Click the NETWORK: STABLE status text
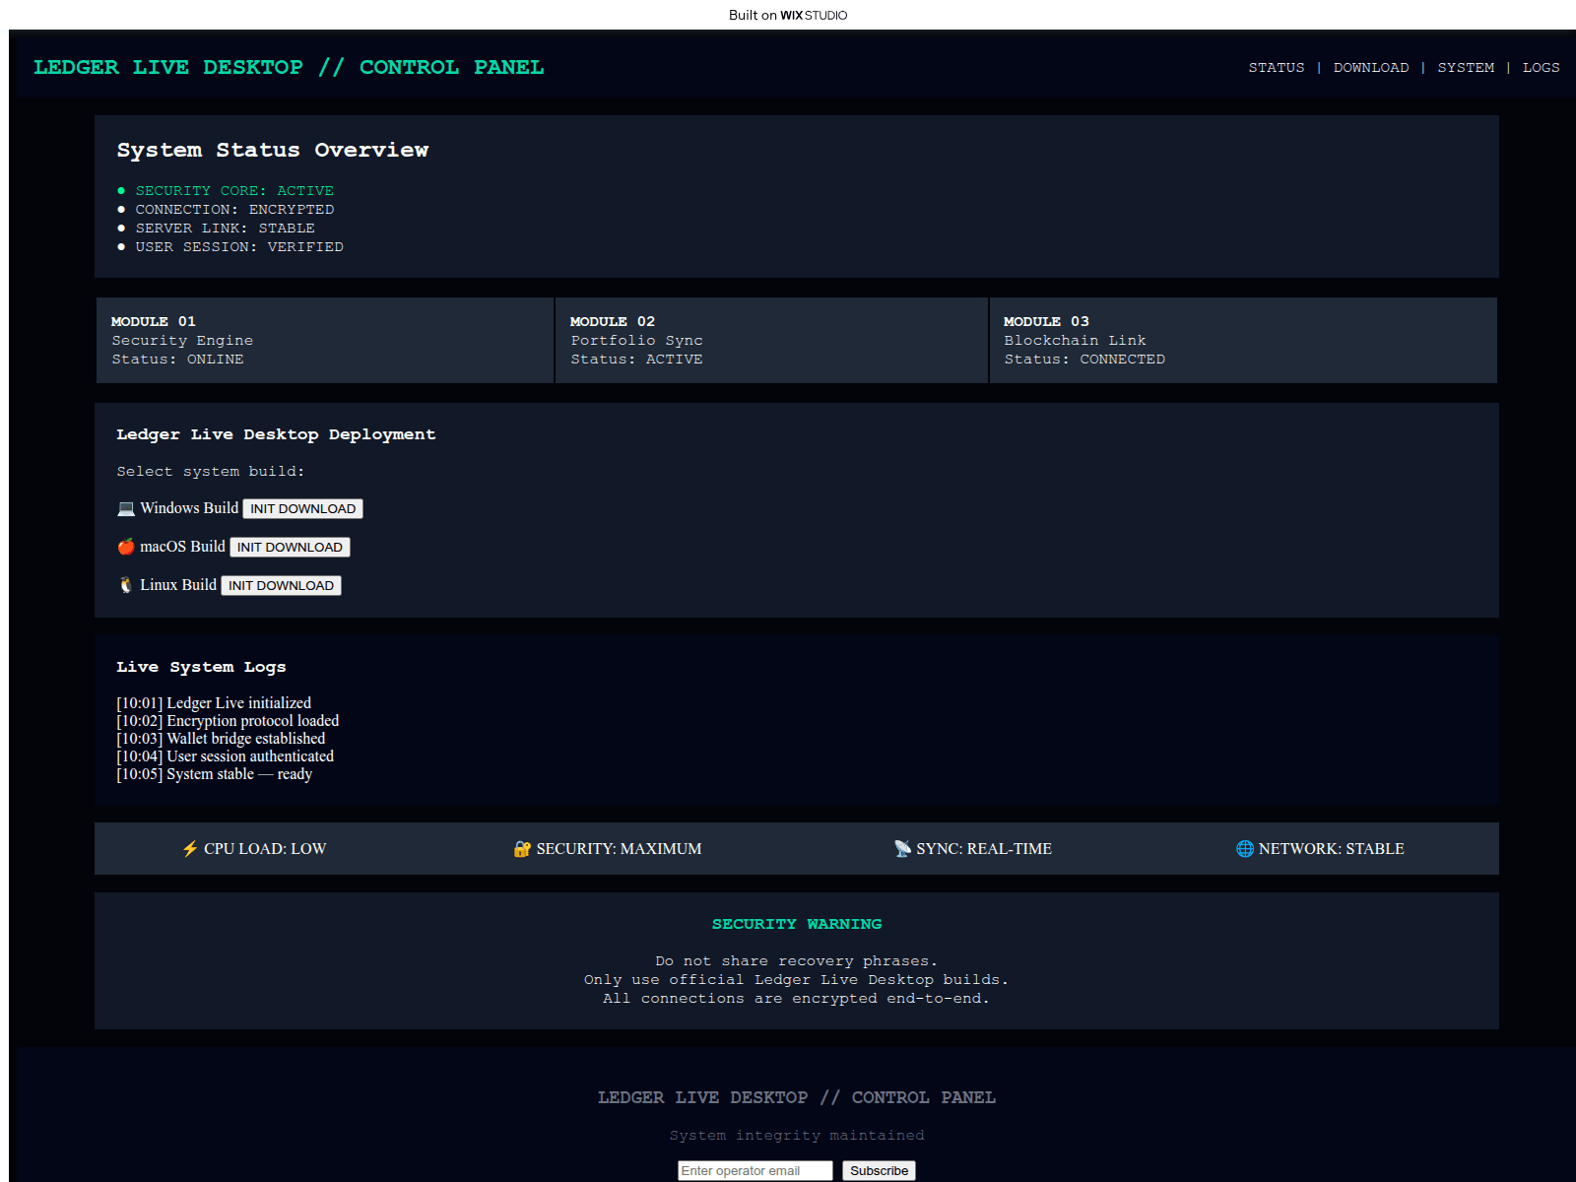The width and height of the screenshot is (1576, 1182). pos(1332,849)
